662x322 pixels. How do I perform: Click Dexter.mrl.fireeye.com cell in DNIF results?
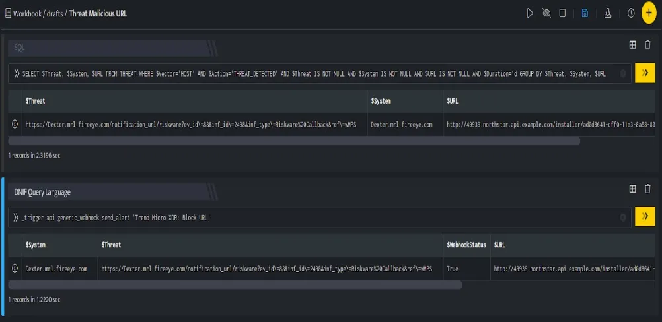[x=59, y=269]
